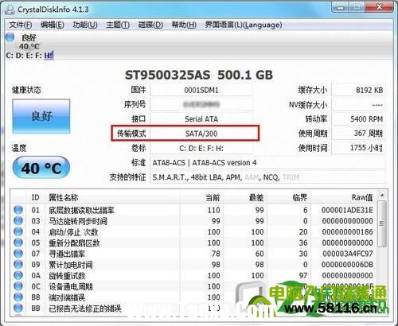Click the 5400 RPM rotation rate field
The height and width of the screenshot is (326, 398).
click(359, 119)
